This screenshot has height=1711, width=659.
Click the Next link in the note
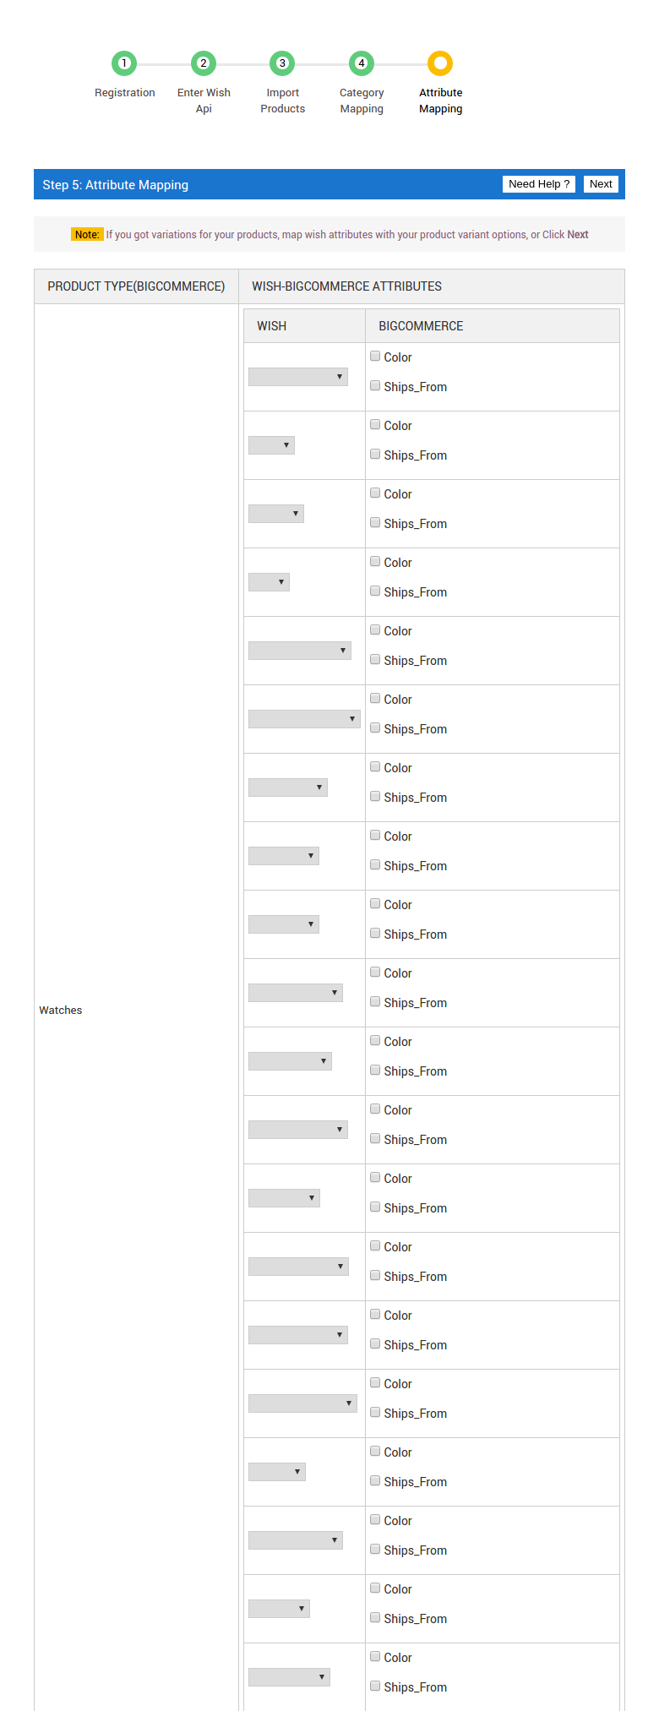[578, 235]
